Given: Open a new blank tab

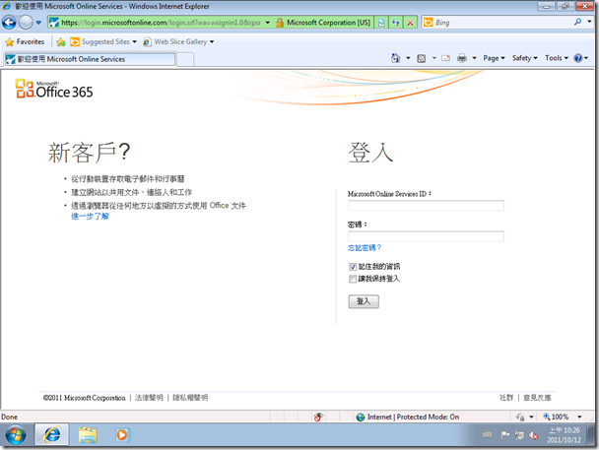Looking at the screenshot, I should point(185,59).
